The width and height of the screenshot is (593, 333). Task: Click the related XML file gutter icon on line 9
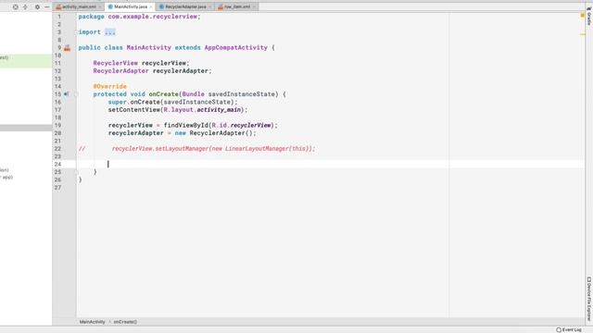[68, 47]
